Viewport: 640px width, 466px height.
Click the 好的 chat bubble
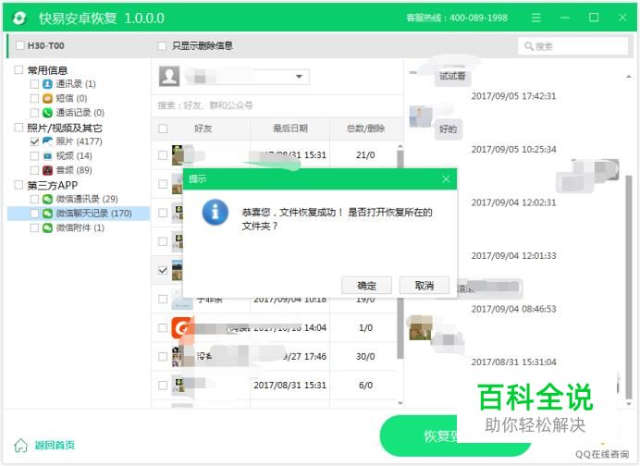pyautogui.click(x=448, y=129)
